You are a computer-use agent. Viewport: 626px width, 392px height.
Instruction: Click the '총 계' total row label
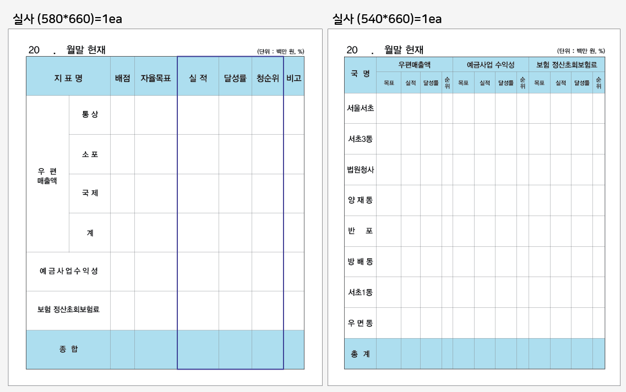pos(361,354)
